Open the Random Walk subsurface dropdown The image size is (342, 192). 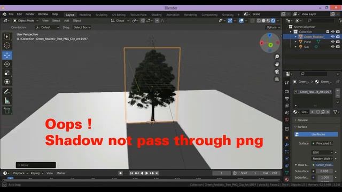[322, 159]
